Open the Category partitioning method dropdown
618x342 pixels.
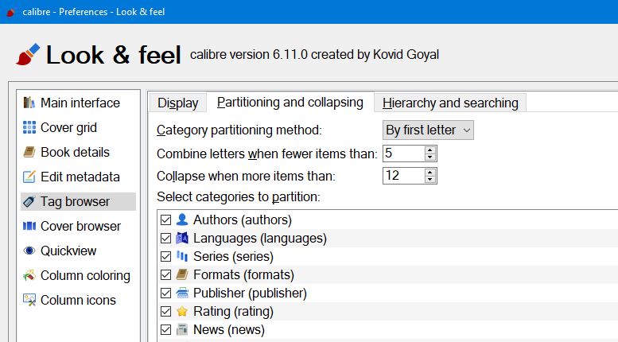[428, 130]
